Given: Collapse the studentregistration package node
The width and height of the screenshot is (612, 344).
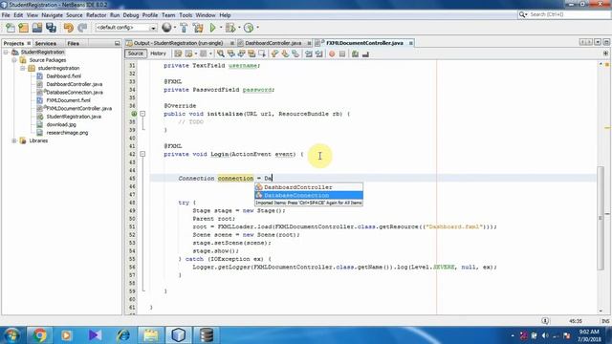Looking at the screenshot, I should click(23, 68).
